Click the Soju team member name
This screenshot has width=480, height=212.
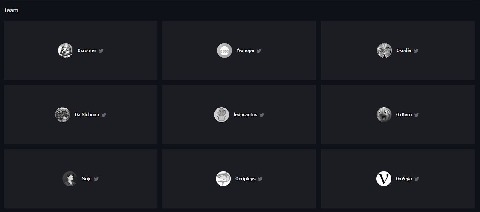click(x=87, y=179)
